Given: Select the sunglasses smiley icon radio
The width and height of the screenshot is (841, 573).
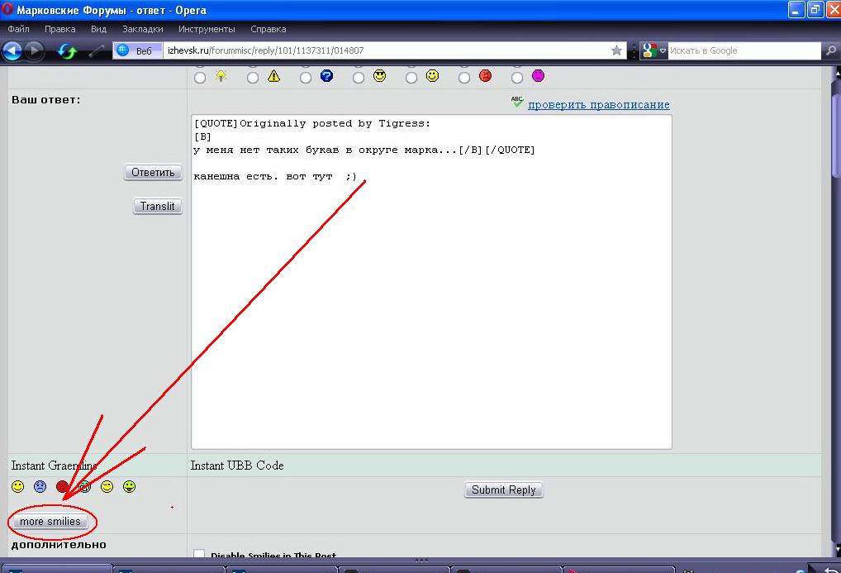Looking at the screenshot, I should point(359,78).
